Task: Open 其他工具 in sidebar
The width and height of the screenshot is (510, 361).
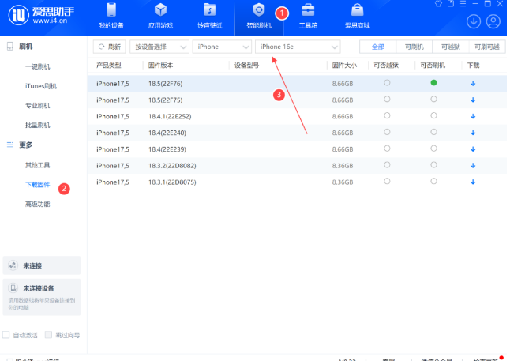Action: [x=38, y=165]
